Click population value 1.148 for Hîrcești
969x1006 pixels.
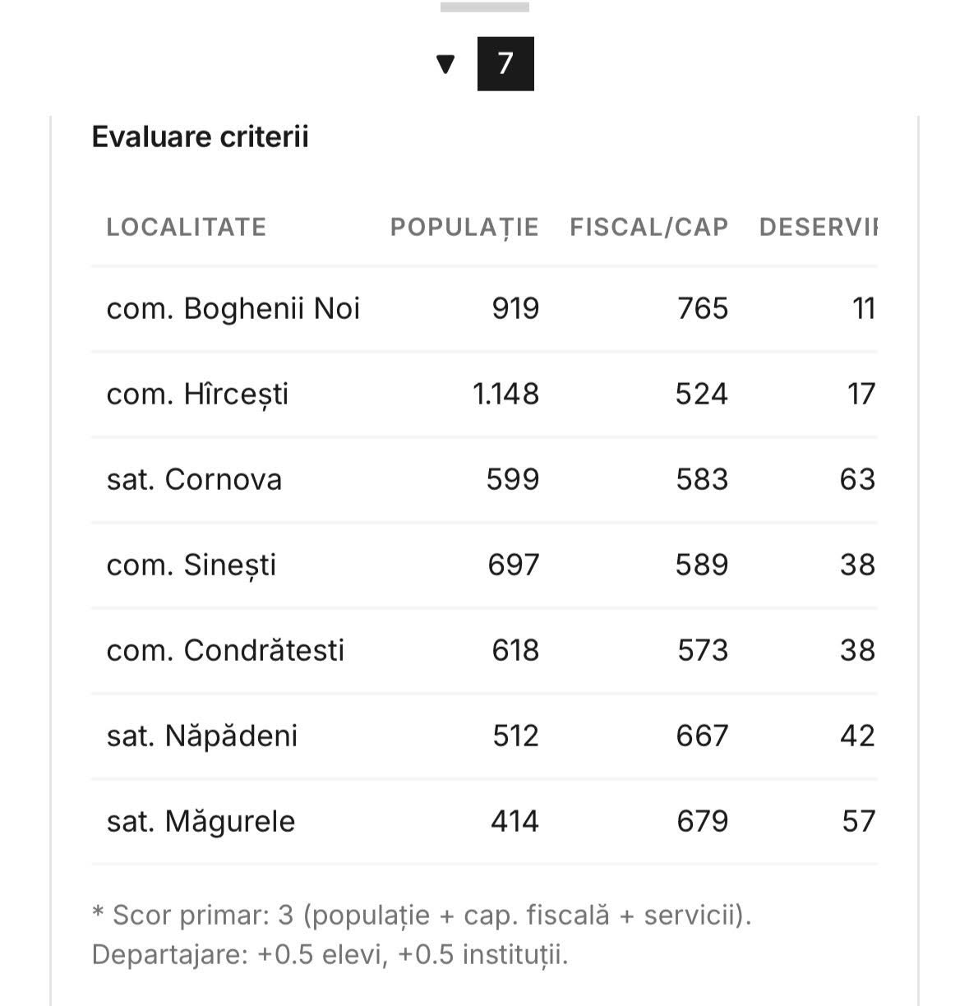[505, 394]
